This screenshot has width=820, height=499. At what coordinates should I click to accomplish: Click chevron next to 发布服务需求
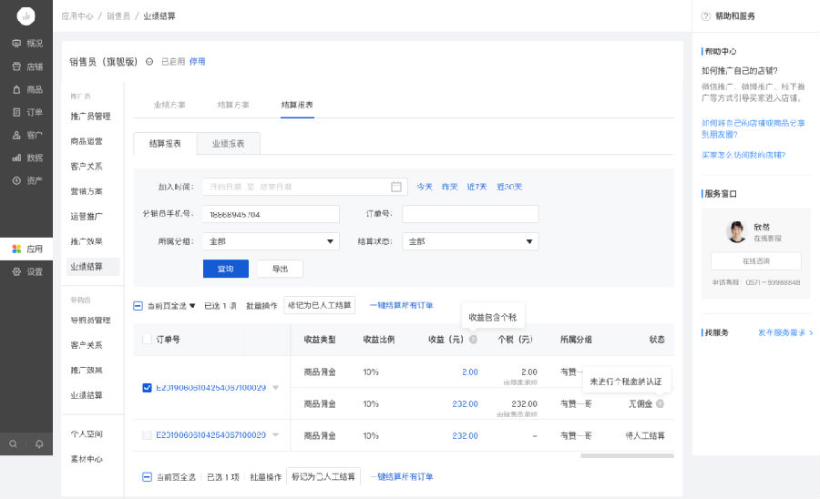point(811,332)
